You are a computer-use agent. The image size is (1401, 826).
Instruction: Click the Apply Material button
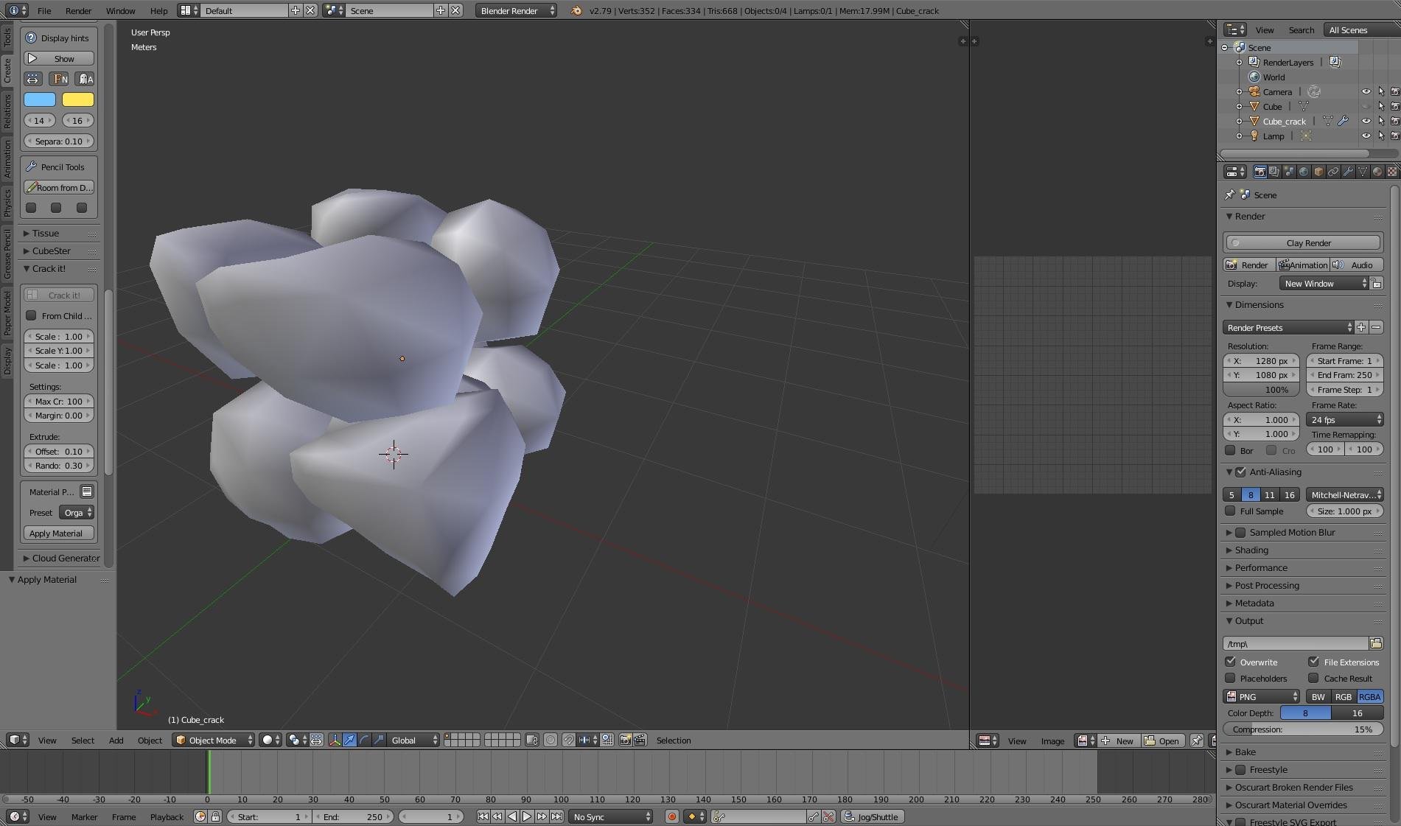pos(58,533)
